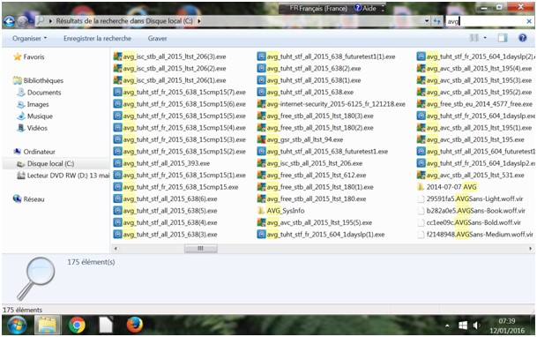
Task: Open the Vidéos library
Action: pos(33,128)
